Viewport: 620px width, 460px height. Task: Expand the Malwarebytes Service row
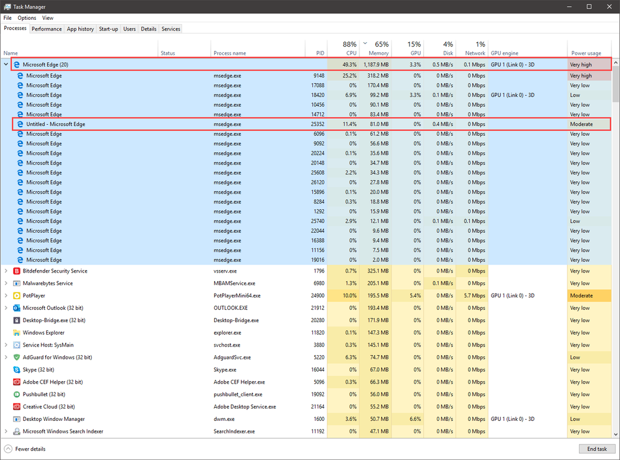tap(6, 283)
